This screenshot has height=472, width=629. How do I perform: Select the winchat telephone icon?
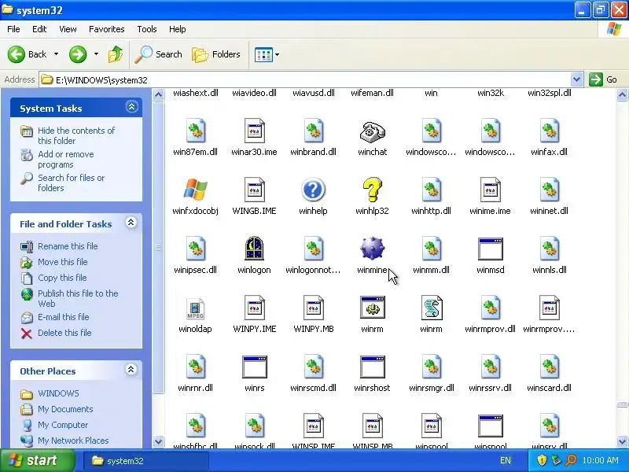pyautogui.click(x=372, y=131)
